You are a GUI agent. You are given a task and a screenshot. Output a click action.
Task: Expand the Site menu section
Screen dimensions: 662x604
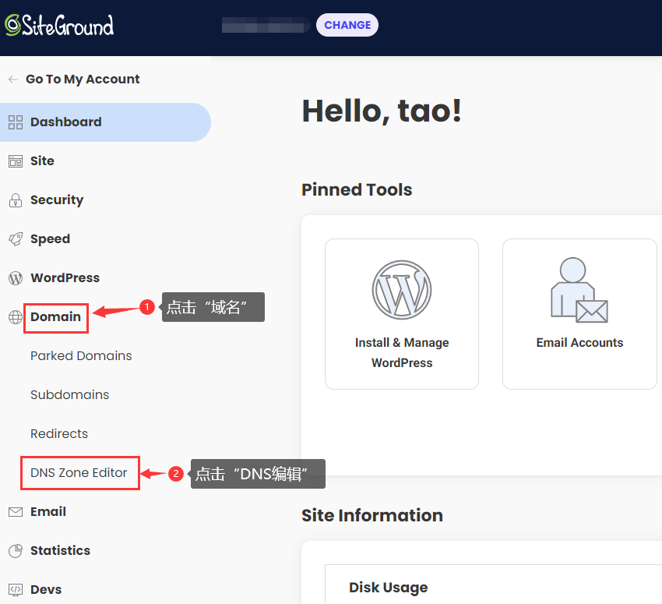42,161
